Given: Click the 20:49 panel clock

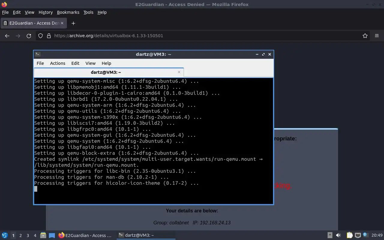Looking at the screenshot, I should tap(377, 235).
